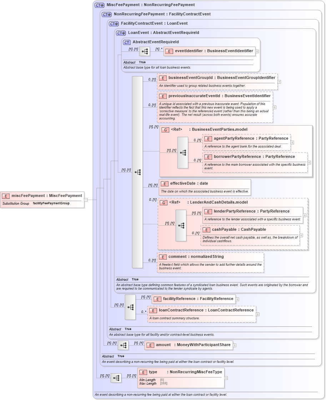Click the G icon on LenderAndCashDetails.model reference
326x400 pixels.
pyautogui.click(x=163, y=202)
